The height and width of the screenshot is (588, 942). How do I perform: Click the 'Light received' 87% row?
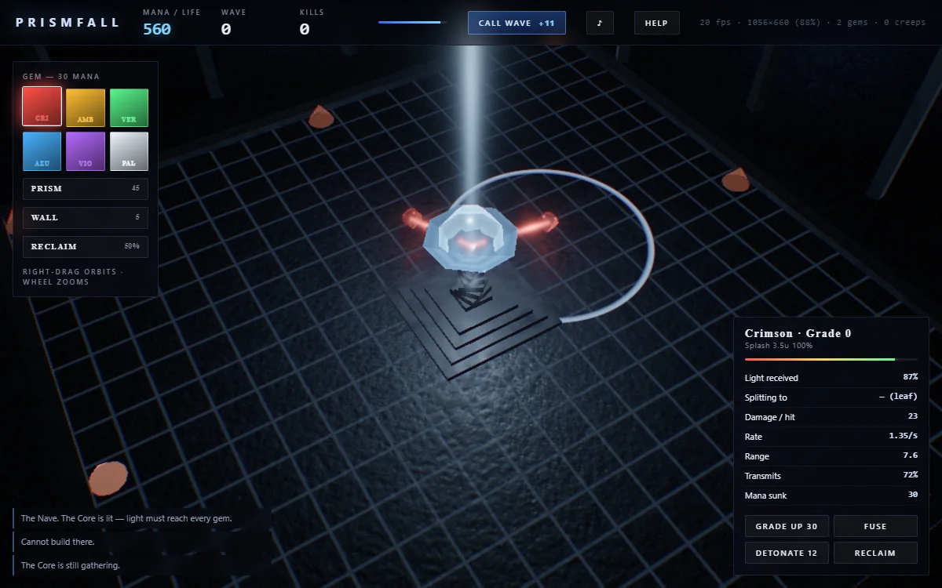[831, 378]
